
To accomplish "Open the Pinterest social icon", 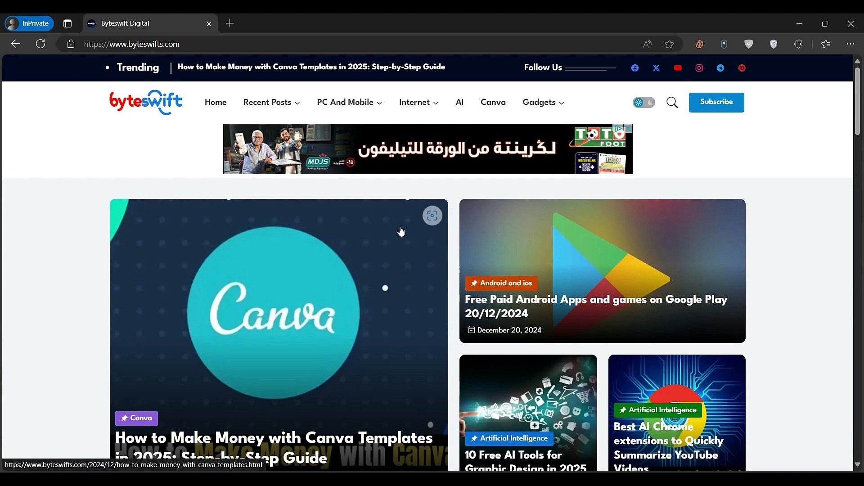I will click(742, 68).
